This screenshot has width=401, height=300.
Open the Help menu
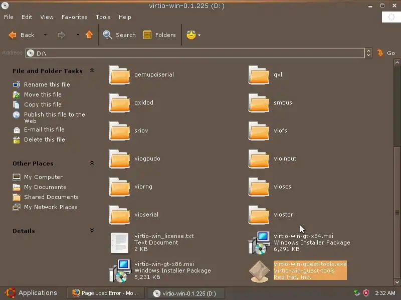125,17
